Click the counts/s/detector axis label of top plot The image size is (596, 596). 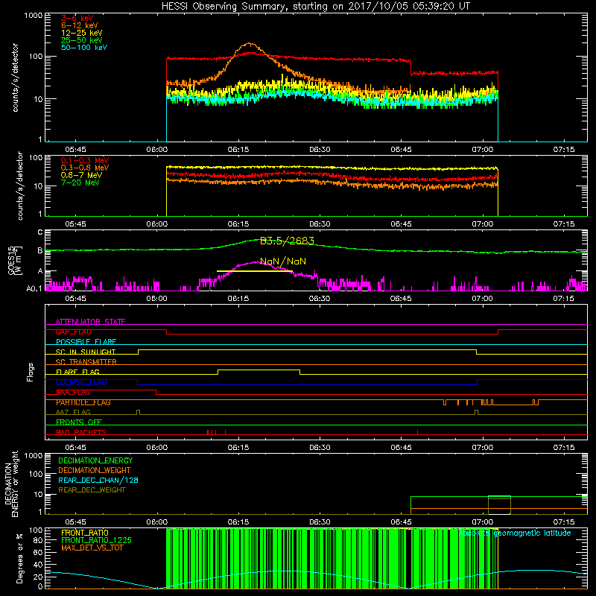point(15,77)
